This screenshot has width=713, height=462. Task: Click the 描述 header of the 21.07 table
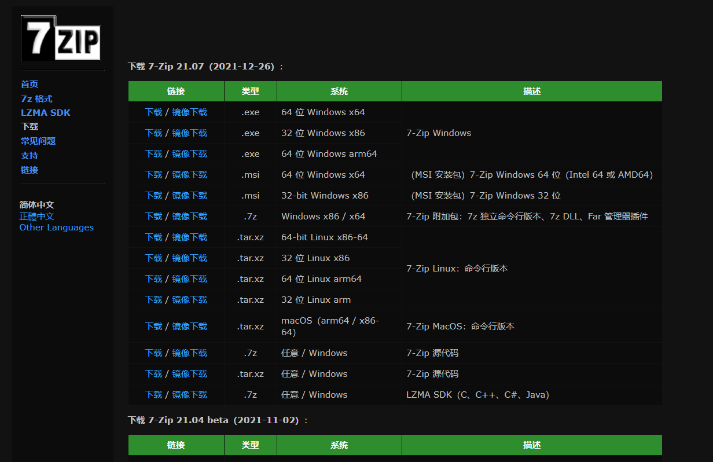point(532,91)
